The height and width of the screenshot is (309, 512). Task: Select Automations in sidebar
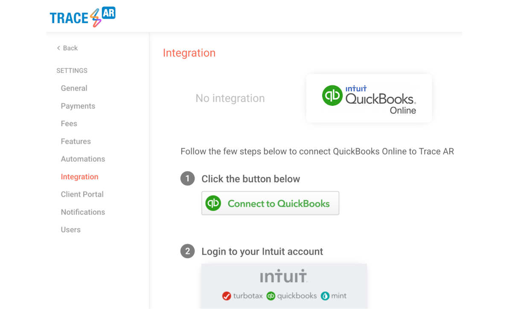pos(83,159)
